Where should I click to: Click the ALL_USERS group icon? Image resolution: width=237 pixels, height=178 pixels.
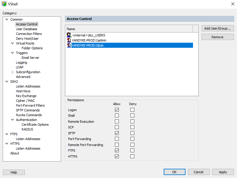[x=69, y=35]
